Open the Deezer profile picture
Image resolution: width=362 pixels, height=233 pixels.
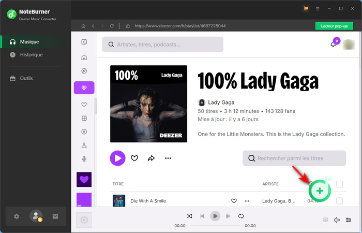[349, 45]
